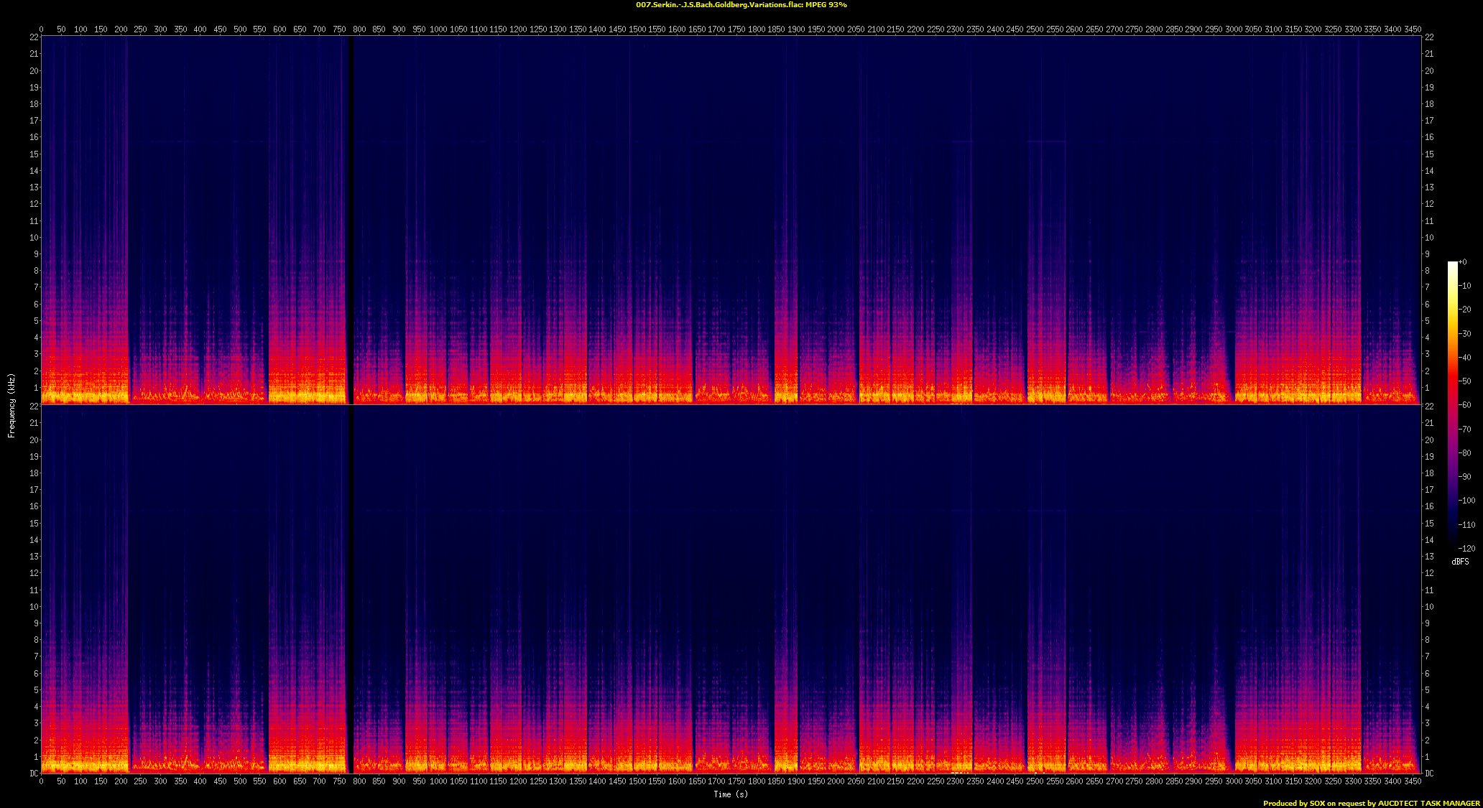Click the -60 label on dBFS scale
This screenshot has height=808, width=1483.
[1465, 405]
